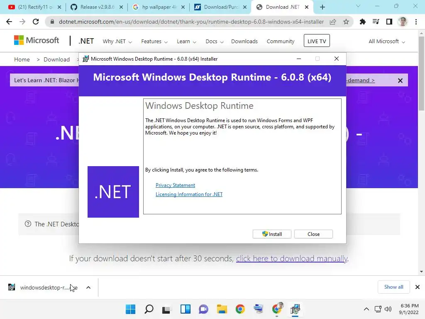Open the Chrome three-dot menu
Image resolution: width=425 pixels, height=319 pixels.
416,22
